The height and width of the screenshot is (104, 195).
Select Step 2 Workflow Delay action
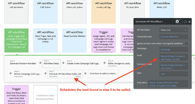point(51,64)
